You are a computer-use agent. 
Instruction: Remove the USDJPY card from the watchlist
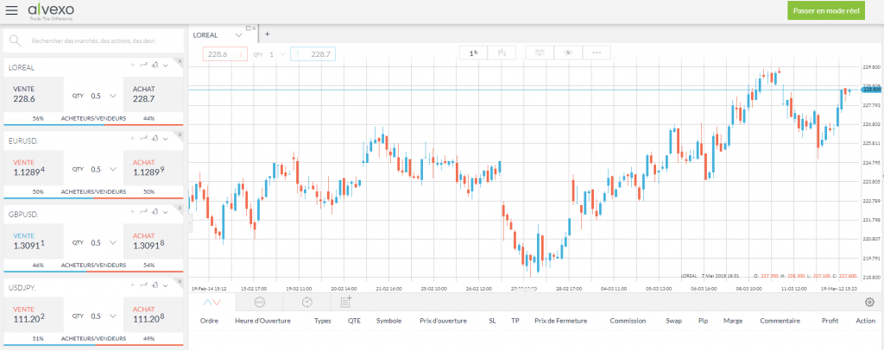pyautogui.click(x=180, y=281)
